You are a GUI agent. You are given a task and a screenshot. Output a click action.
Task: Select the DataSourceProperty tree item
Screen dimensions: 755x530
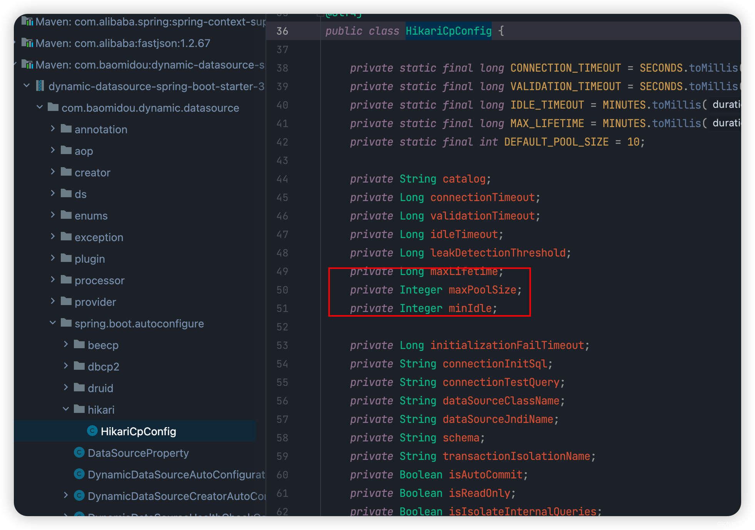coord(138,453)
